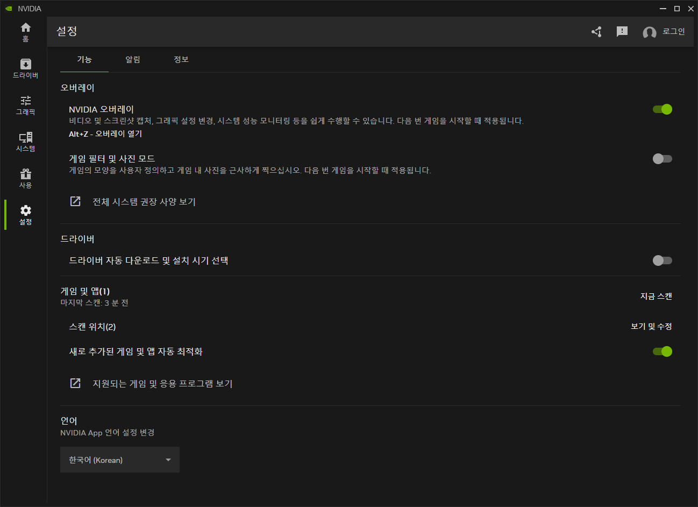
Task: Click external link icon beside 지원되는 게임
Action: click(75, 383)
